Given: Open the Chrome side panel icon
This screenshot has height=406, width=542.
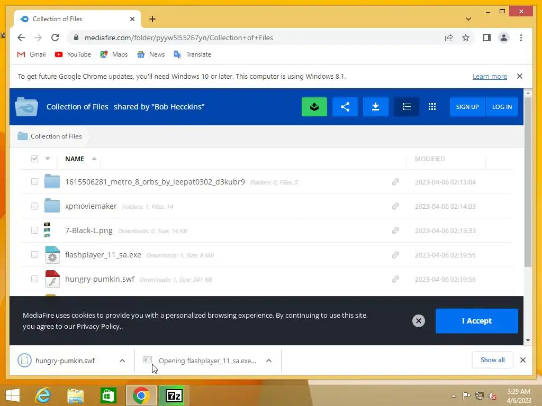Looking at the screenshot, I should coord(487,38).
